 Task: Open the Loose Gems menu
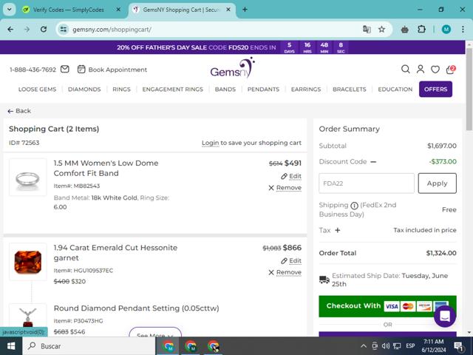(37, 89)
